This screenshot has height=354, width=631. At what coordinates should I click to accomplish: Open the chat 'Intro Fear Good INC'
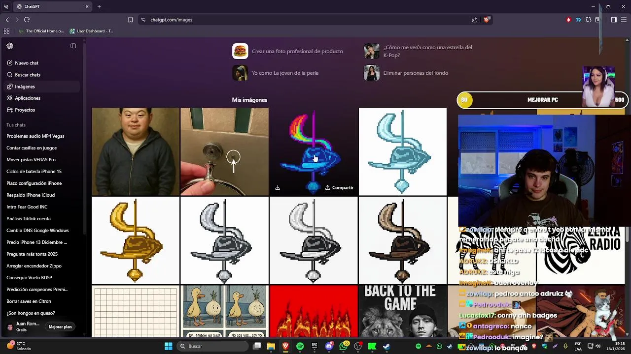[27, 207]
